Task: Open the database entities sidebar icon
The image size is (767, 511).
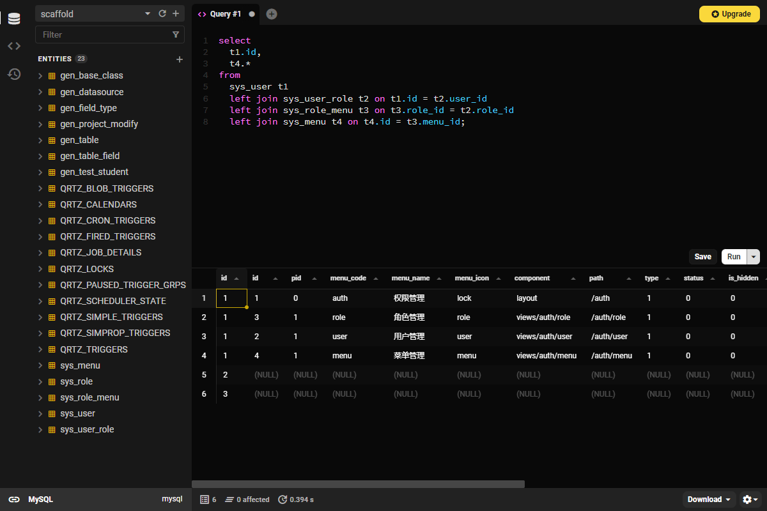Action: point(14,19)
